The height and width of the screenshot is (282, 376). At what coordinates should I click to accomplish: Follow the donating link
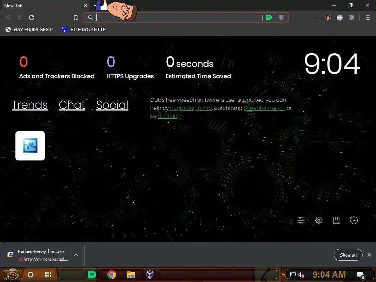169,116
